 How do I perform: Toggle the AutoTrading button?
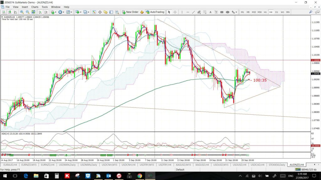(x=155, y=12)
